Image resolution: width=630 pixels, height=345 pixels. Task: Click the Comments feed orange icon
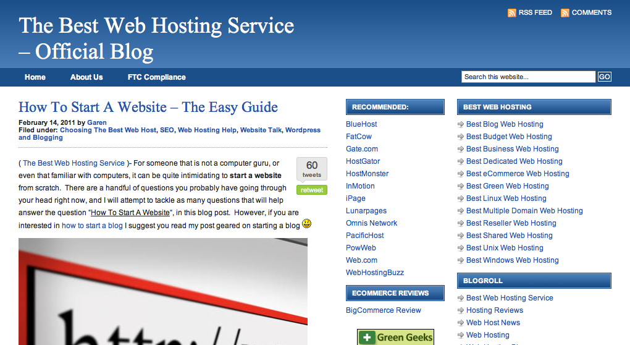click(x=565, y=13)
